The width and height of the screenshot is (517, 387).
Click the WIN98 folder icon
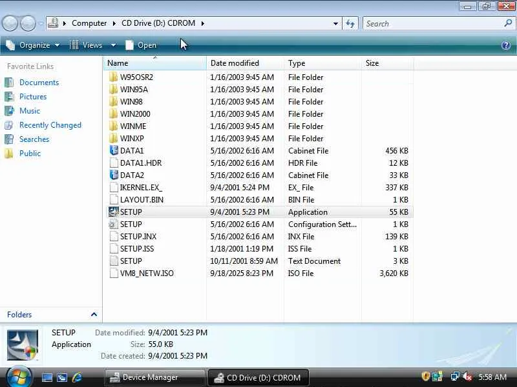click(x=114, y=101)
